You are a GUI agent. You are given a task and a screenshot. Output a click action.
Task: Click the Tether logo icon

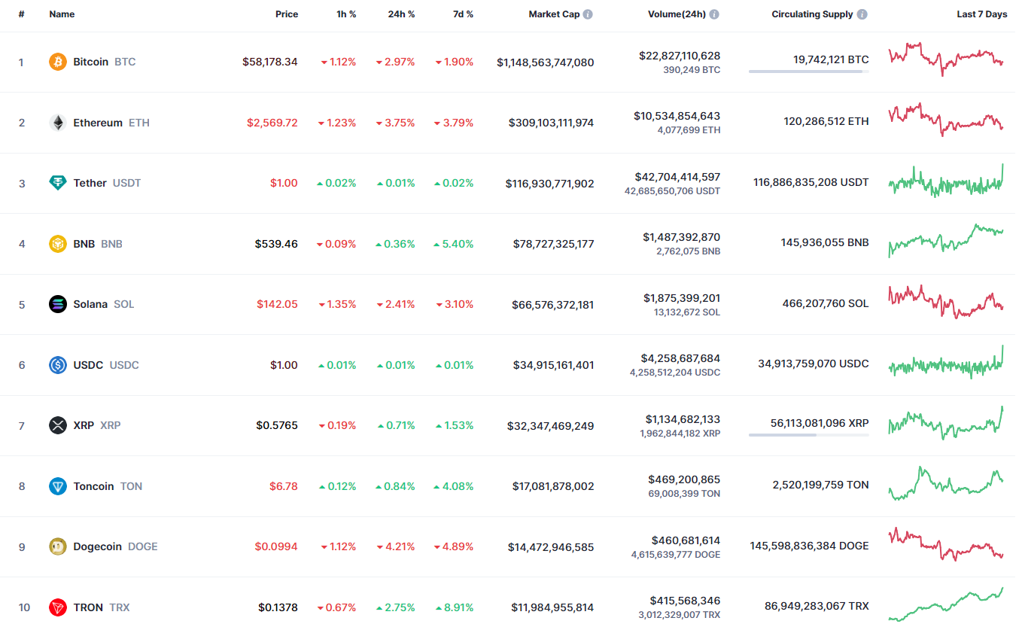pos(58,183)
